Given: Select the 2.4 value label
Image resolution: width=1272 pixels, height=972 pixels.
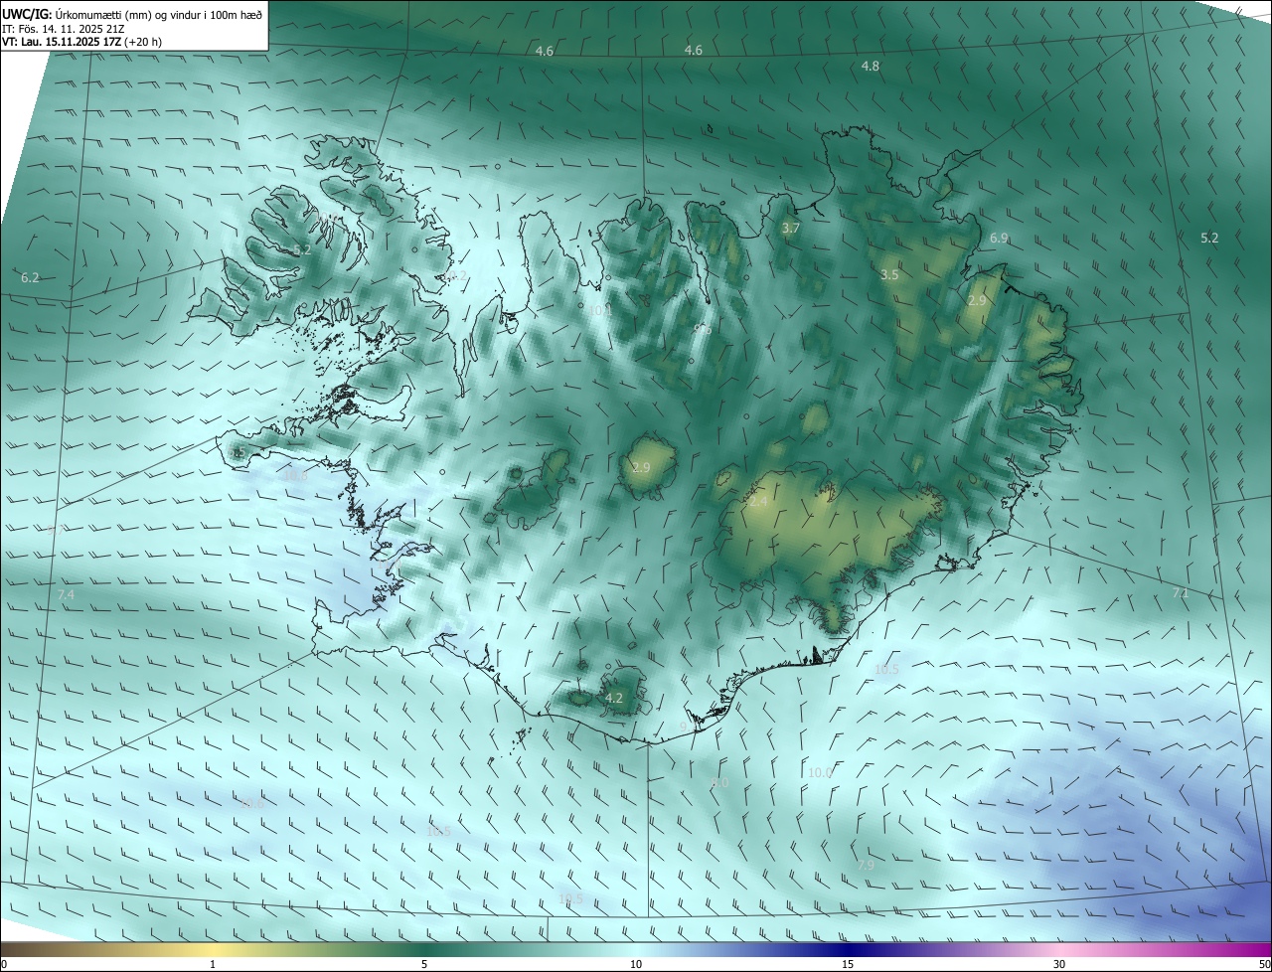Looking at the screenshot, I should tap(758, 503).
